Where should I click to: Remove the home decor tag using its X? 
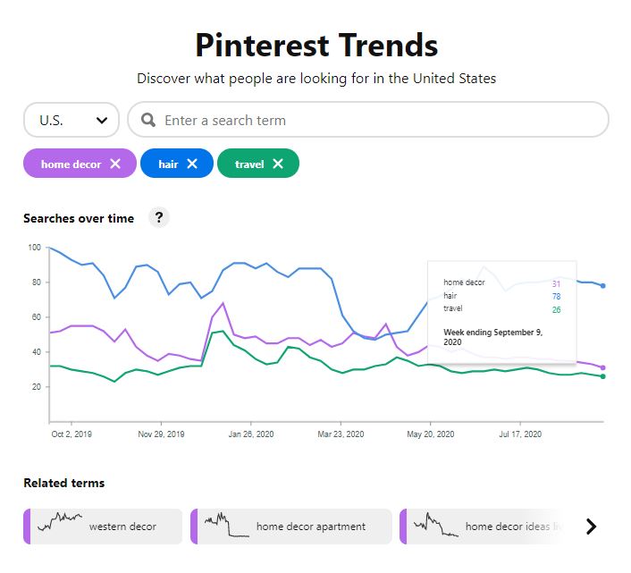tap(115, 164)
